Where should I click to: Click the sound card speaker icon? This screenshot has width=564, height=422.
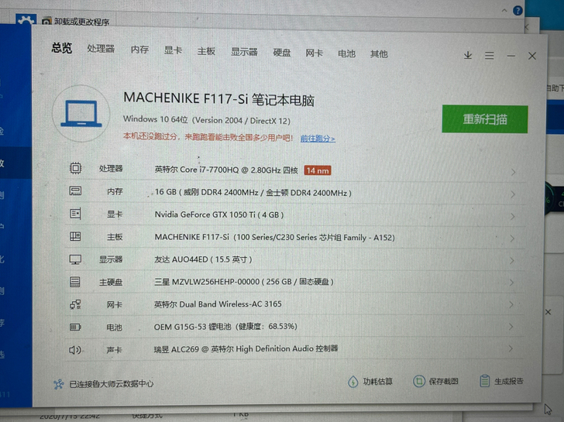[x=75, y=350]
